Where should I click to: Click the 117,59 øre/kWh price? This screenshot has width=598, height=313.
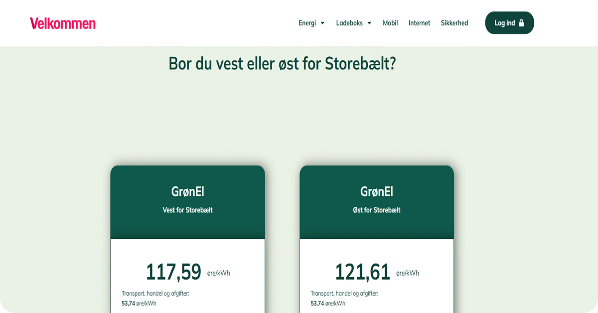173,272
